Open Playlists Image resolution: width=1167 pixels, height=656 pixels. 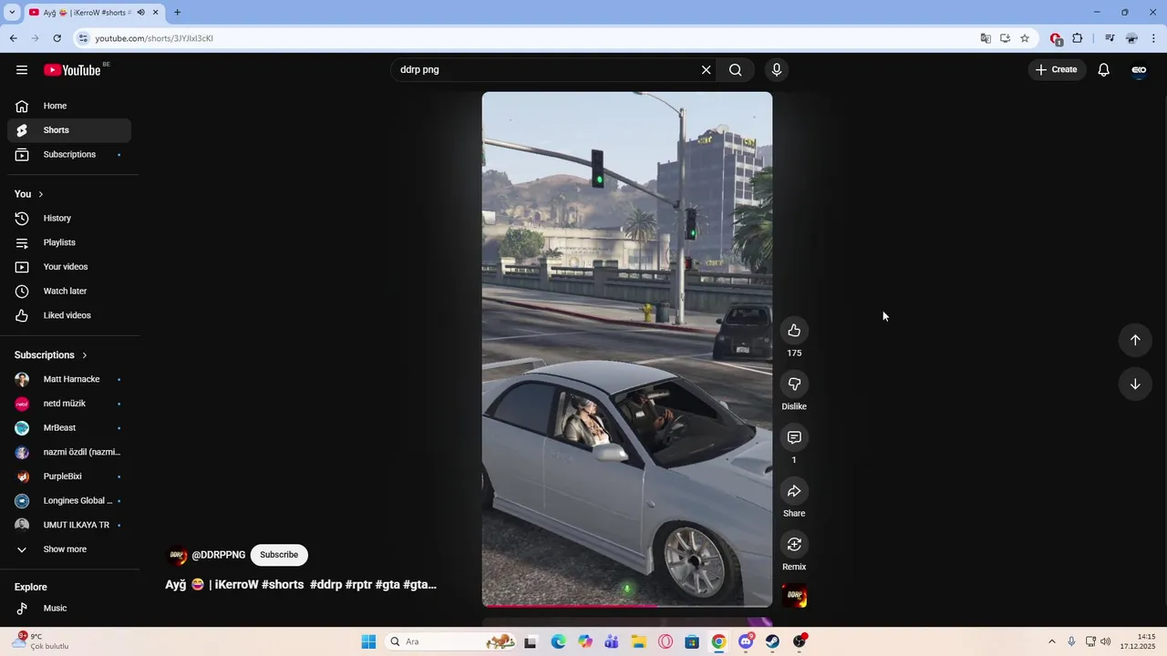pyautogui.click(x=69, y=242)
